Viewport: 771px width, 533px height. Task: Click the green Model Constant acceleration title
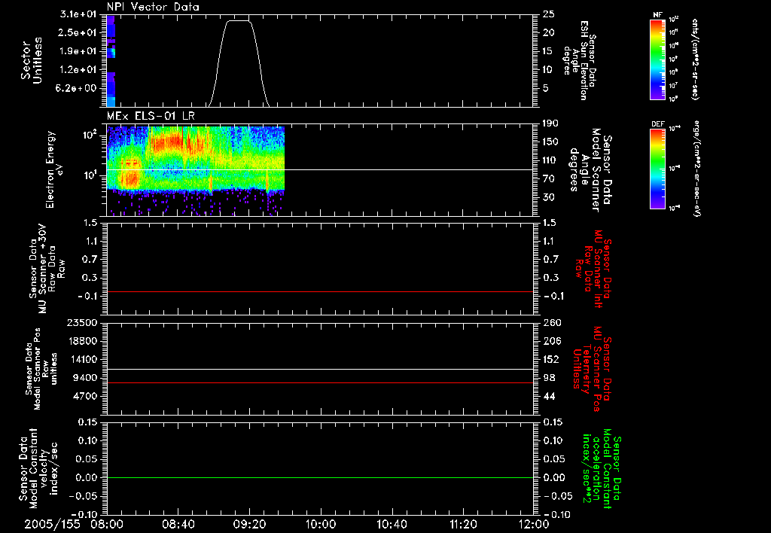pos(602,468)
